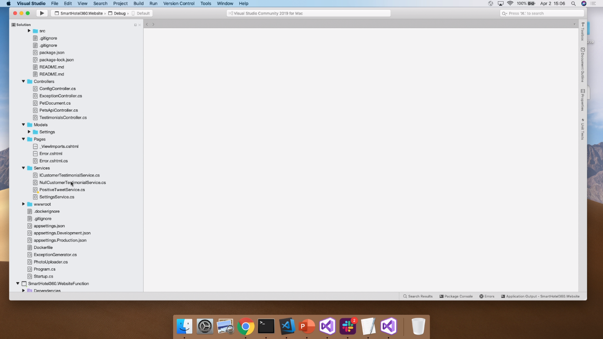Open the View menu
The width and height of the screenshot is (603, 339).
(x=83, y=4)
